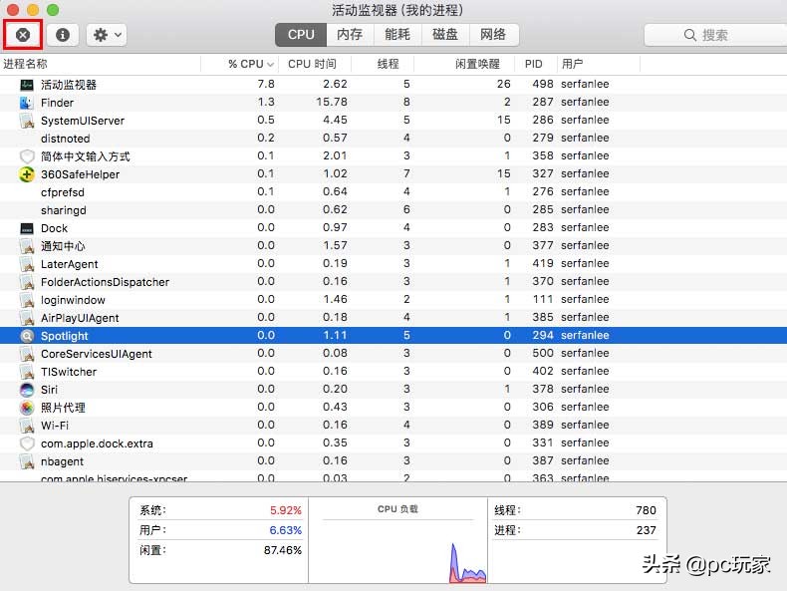Click the com.apple.dock.extra shield icon
Screen dimensions: 787x591
(x=27, y=443)
